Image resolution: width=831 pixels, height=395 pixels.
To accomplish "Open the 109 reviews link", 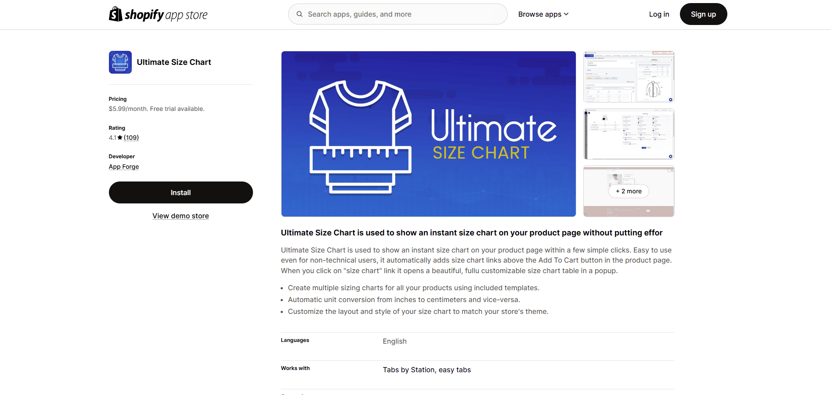I will pos(131,138).
